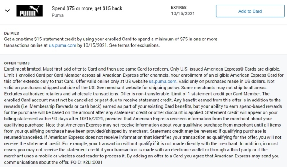Click 'See terms for exclusions.' sentence
This screenshot has width=287, height=167.
click(135, 45)
